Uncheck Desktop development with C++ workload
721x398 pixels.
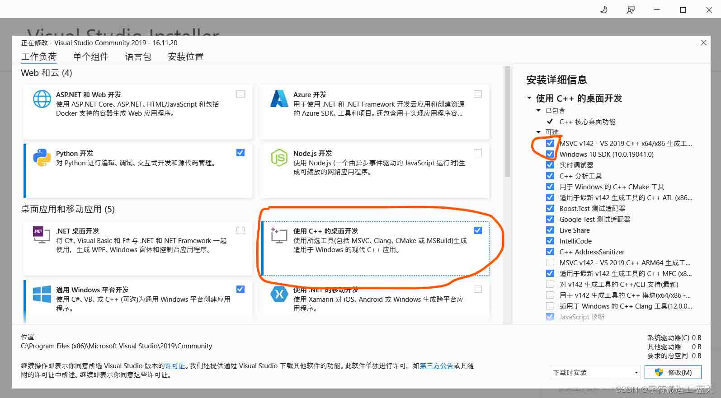point(478,230)
